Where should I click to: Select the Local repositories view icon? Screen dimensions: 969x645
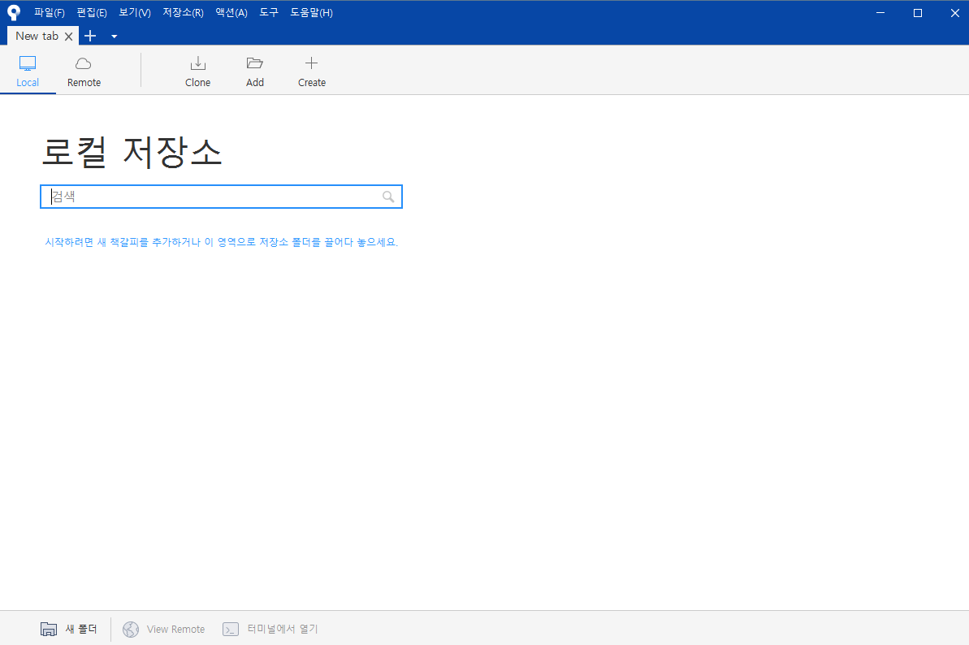tap(28, 63)
